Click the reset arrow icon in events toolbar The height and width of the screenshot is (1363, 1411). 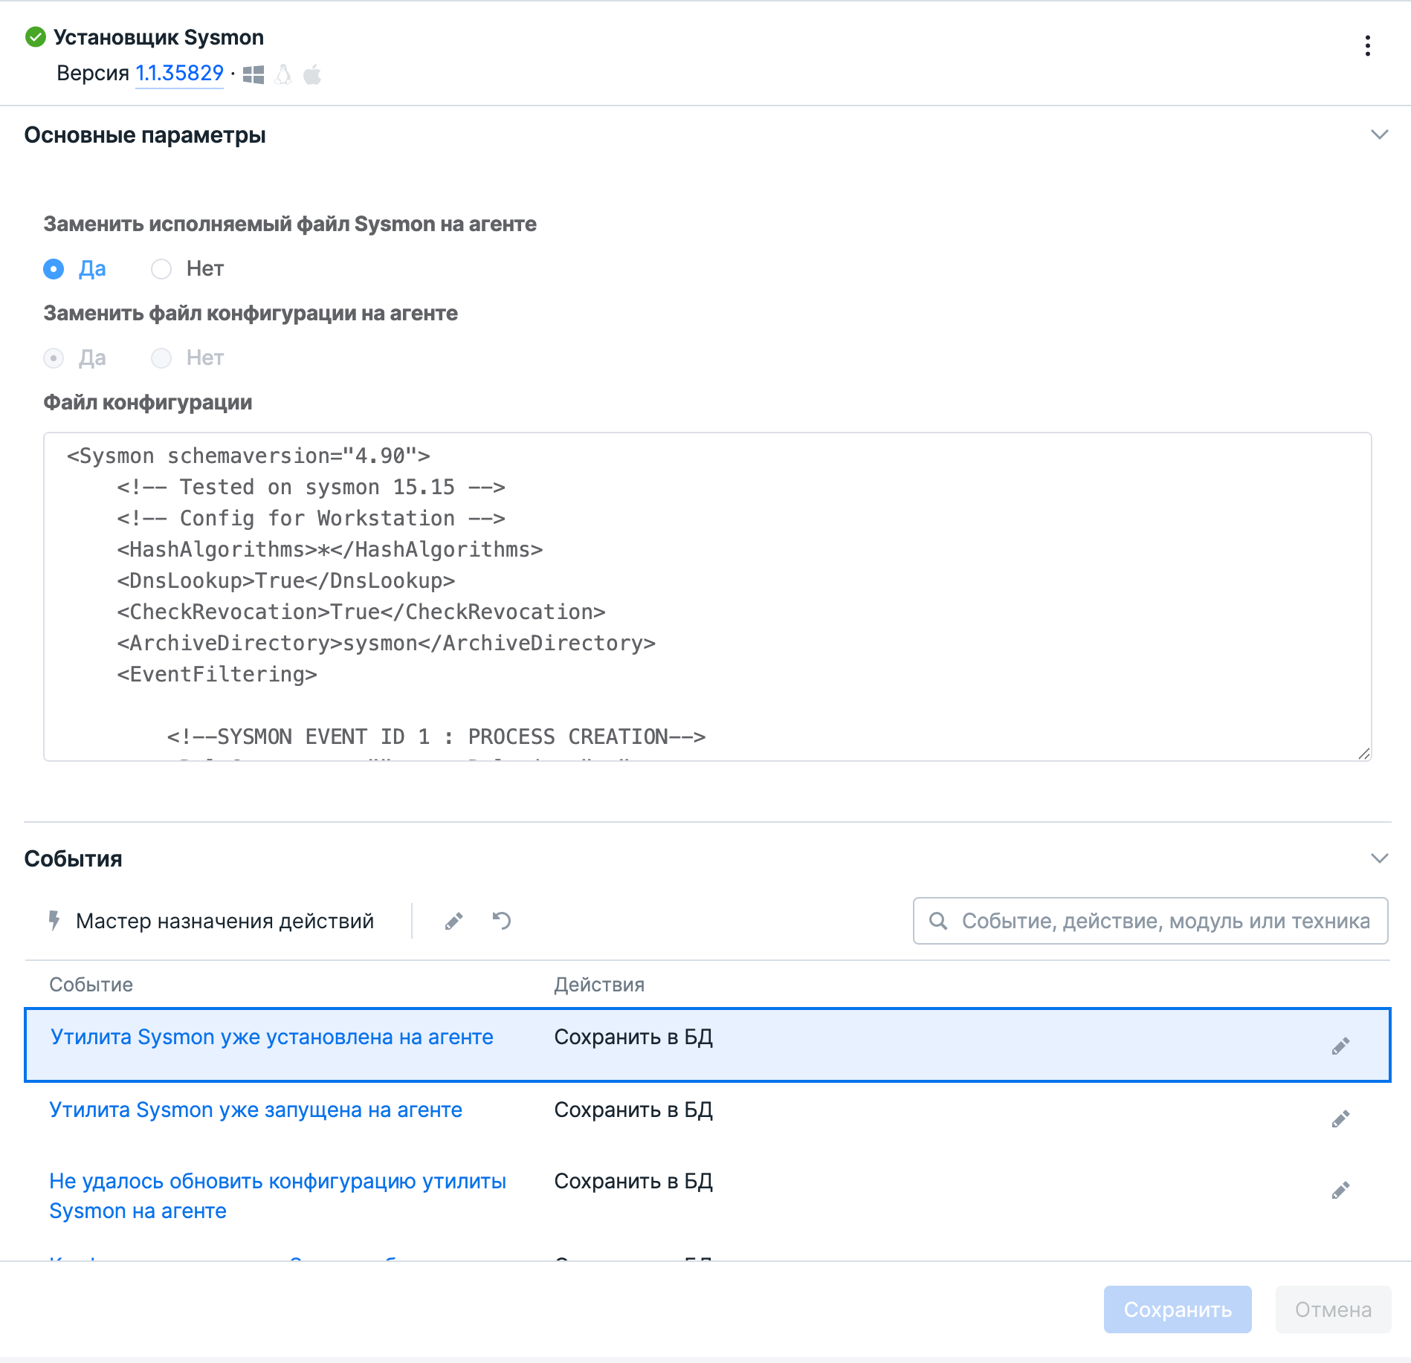coord(502,922)
